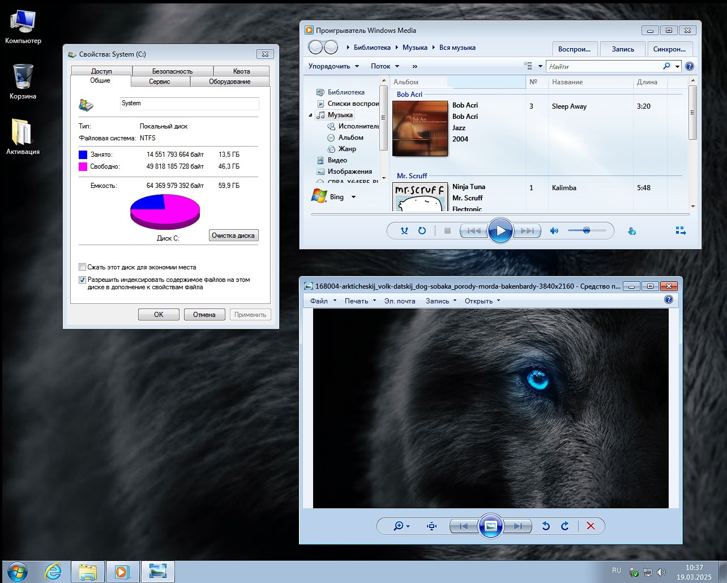Open the Файл menu in Photo Viewer
Image resolution: width=727 pixels, height=583 pixels.
(x=323, y=301)
